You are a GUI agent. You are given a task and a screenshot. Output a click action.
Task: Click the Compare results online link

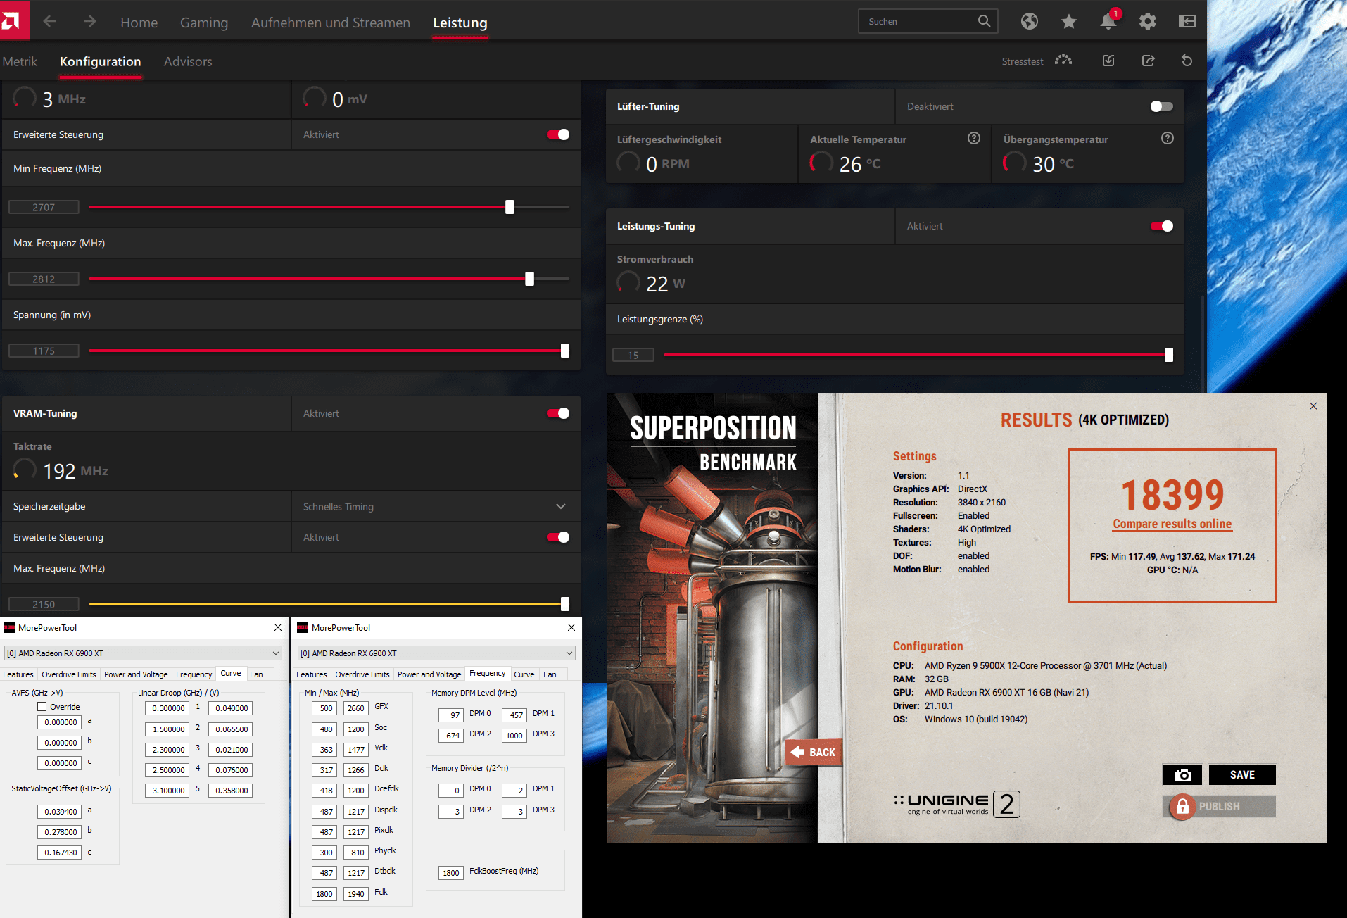[1172, 524]
